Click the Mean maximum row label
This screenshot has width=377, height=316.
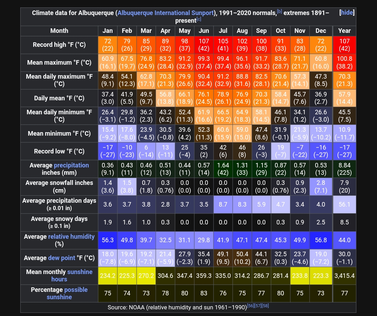point(59,63)
